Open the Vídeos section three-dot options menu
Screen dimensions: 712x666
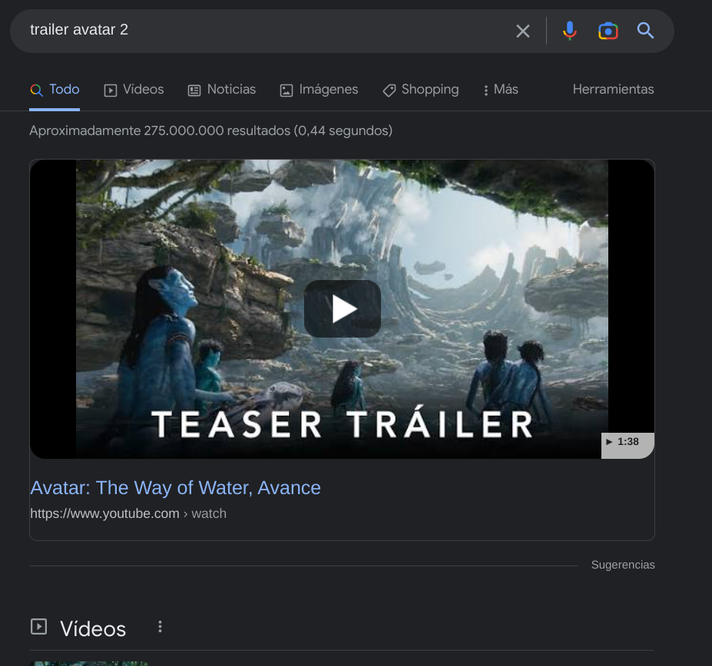tap(160, 627)
